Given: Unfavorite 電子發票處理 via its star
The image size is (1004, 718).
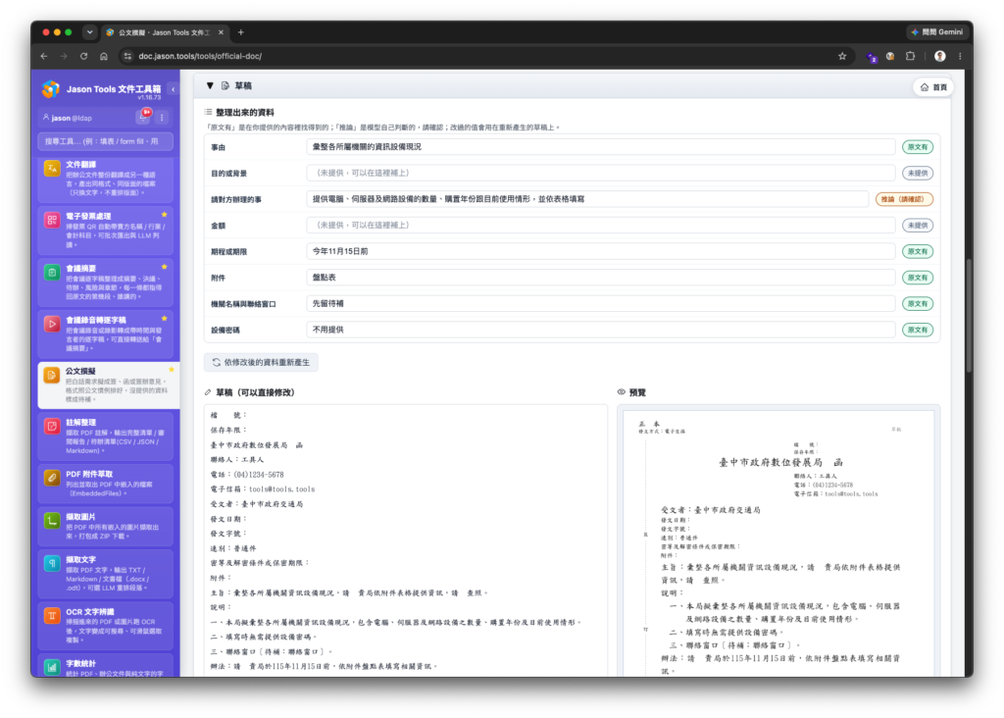Looking at the screenshot, I should 165,215.
